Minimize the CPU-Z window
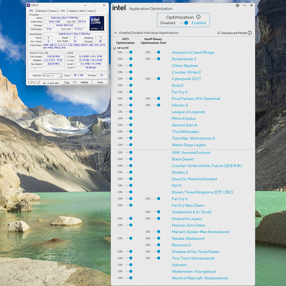Screen dimensions: 286x286 [x=85, y=5]
